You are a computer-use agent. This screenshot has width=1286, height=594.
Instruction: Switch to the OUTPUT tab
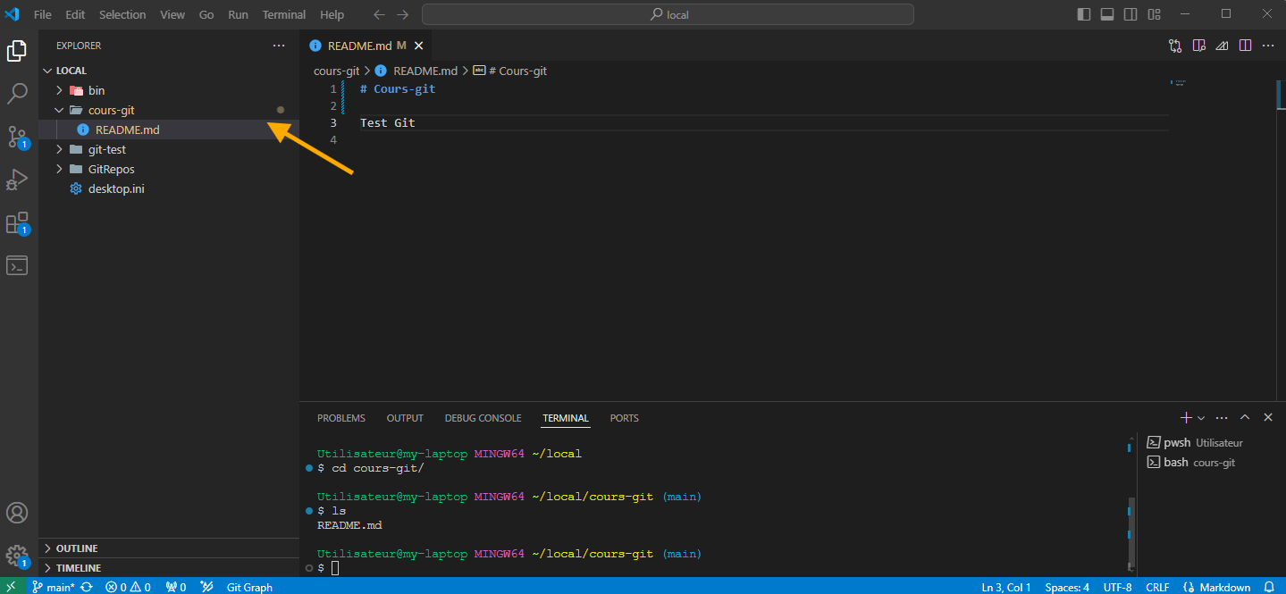[x=405, y=417]
